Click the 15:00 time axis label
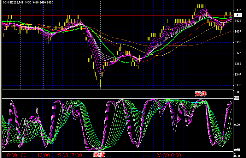The image size is (246, 158). click(x=62, y=155)
